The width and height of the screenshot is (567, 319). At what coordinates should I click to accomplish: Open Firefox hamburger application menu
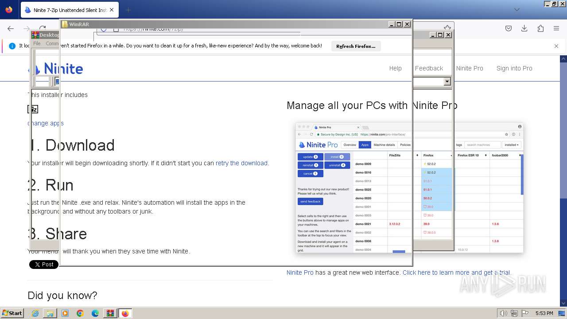tap(556, 28)
